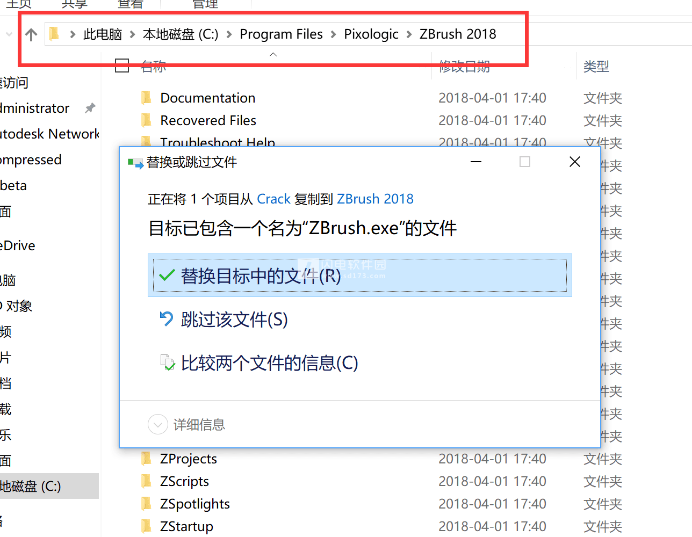Expand chevron after 本地磁盘 (C:)
The width and height of the screenshot is (692, 537).
tap(229, 34)
